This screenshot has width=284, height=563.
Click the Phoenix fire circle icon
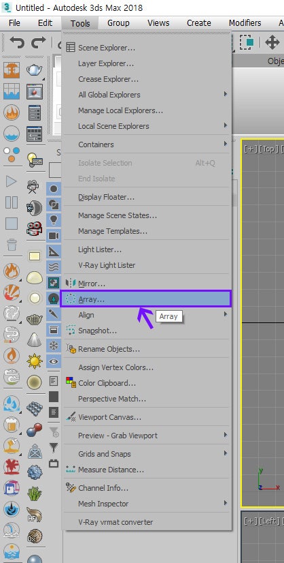pos(12,112)
